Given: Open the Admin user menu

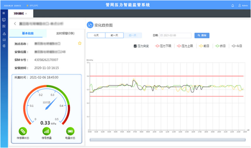Looking at the screenshot, I should 243,6.
